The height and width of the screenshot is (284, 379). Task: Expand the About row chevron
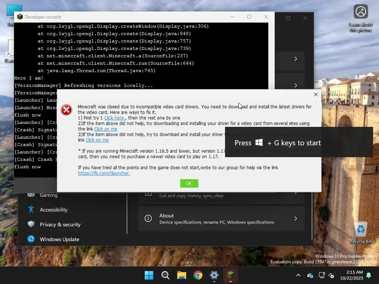[x=296, y=219]
